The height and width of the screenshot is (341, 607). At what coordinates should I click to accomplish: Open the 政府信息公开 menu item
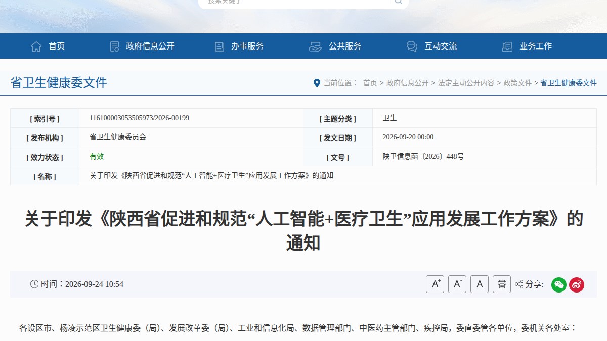point(150,46)
